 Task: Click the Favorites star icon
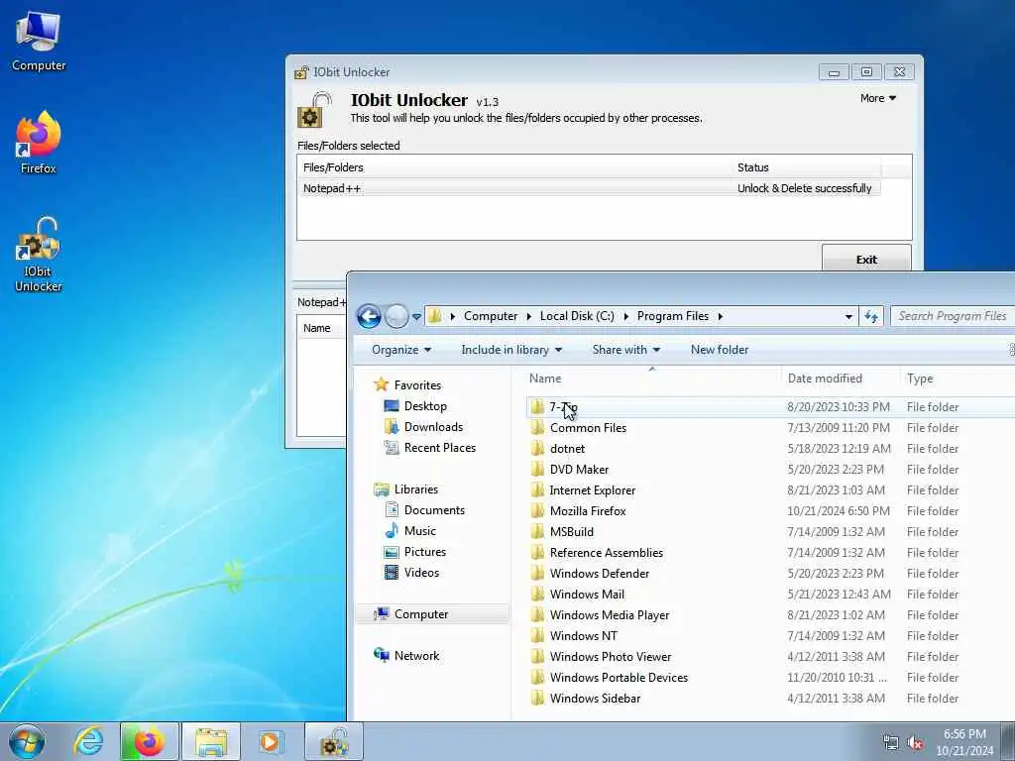pyautogui.click(x=382, y=385)
